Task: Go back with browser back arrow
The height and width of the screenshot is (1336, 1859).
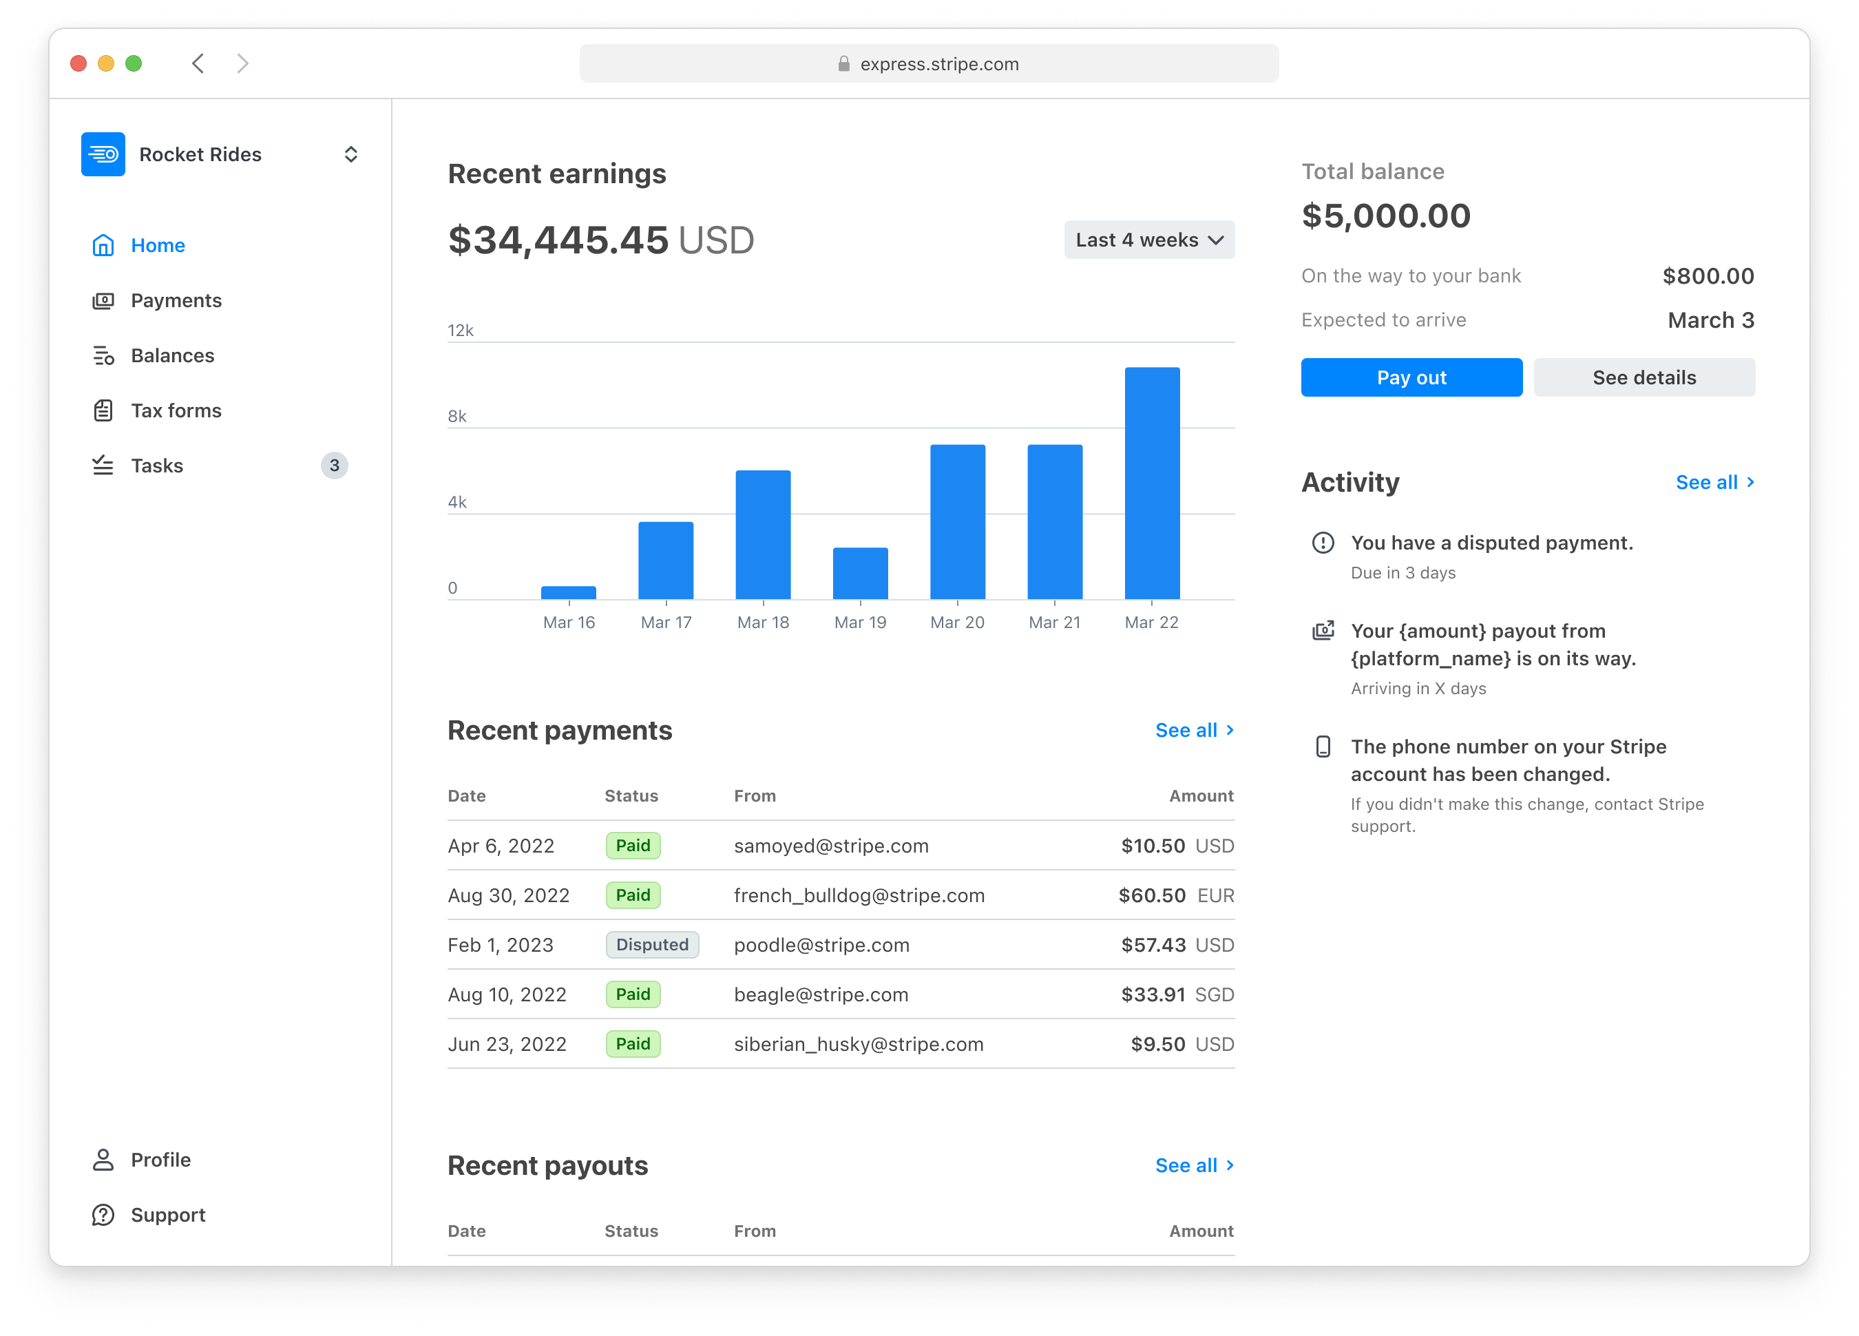Action: [198, 64]
